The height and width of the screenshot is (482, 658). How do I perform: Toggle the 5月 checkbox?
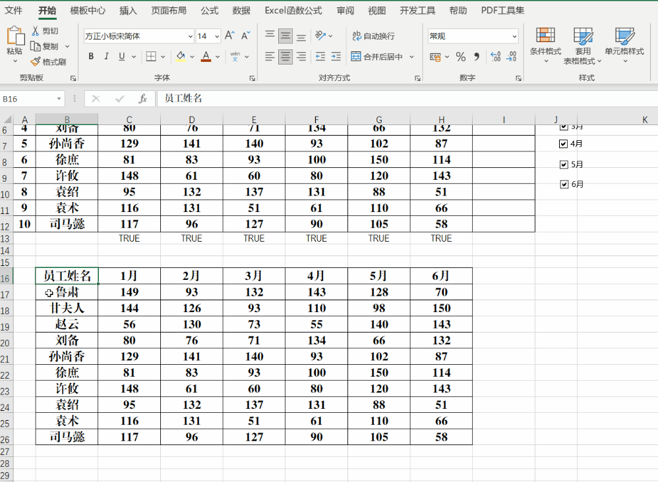(x=564, y=165)
